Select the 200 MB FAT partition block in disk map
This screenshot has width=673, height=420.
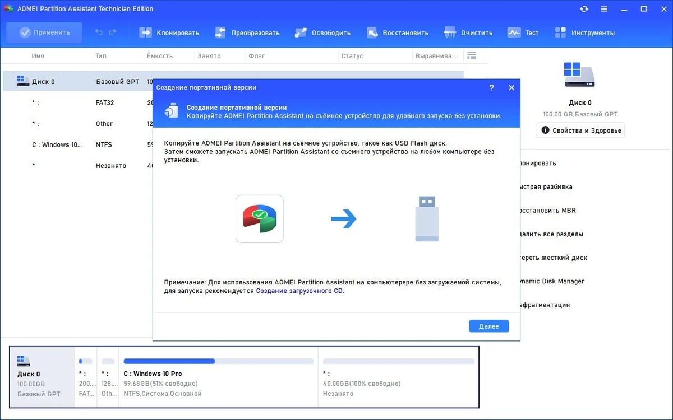86,377
